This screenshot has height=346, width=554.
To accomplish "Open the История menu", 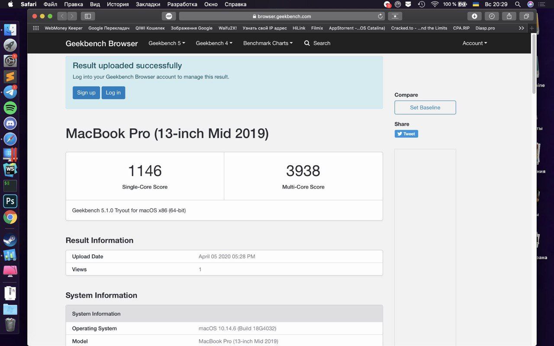I will pos(118,4).
